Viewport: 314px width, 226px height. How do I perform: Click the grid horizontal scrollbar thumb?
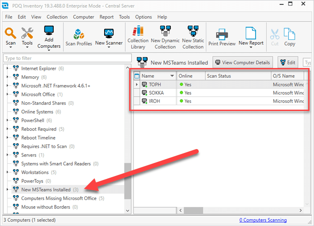[x=193, y=210]
